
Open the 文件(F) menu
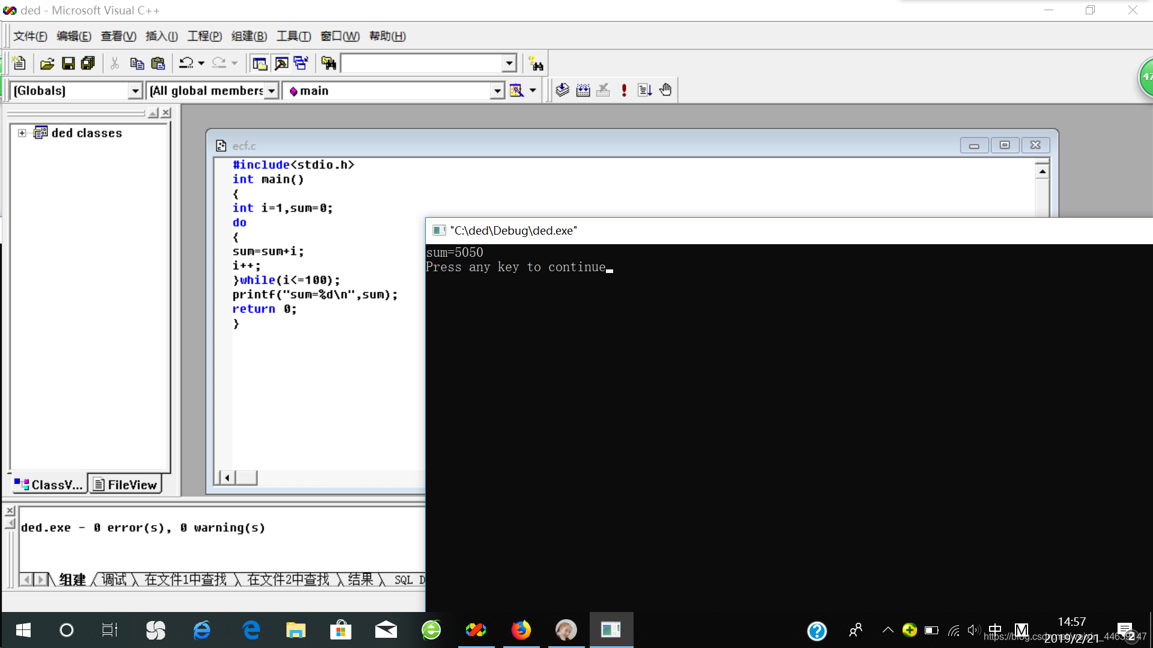click(30, 36)
